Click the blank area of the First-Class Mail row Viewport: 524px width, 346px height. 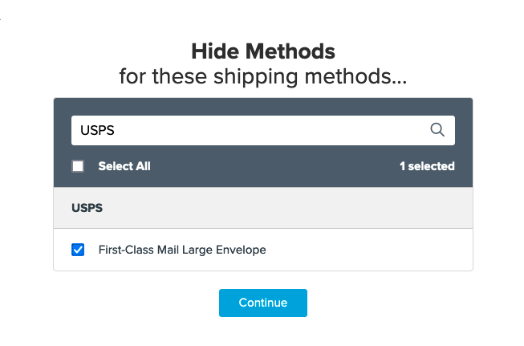pos(369,250)
